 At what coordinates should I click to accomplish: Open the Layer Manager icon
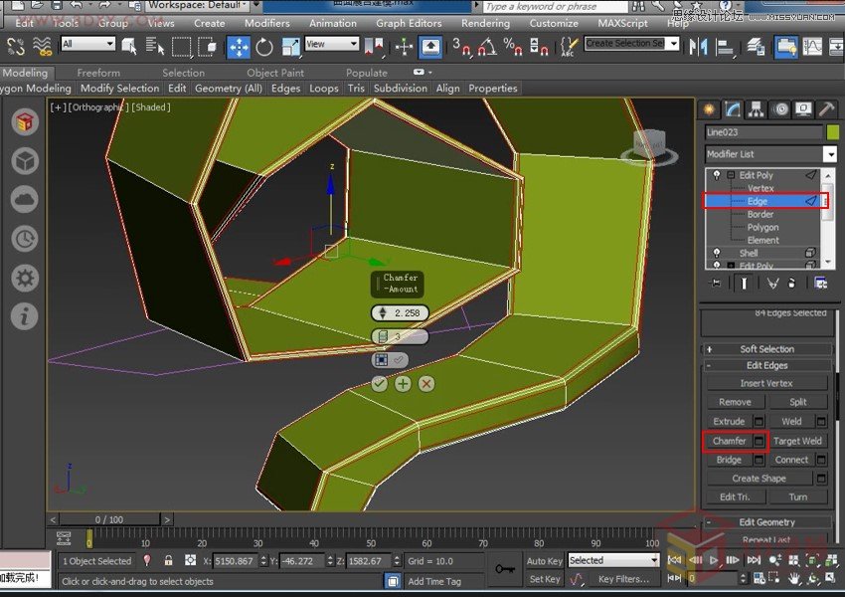(756, 47)
